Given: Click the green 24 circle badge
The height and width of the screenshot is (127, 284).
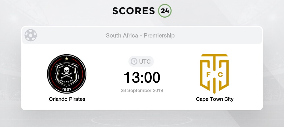Looking at the screenshot, I should tap(165, 11).
